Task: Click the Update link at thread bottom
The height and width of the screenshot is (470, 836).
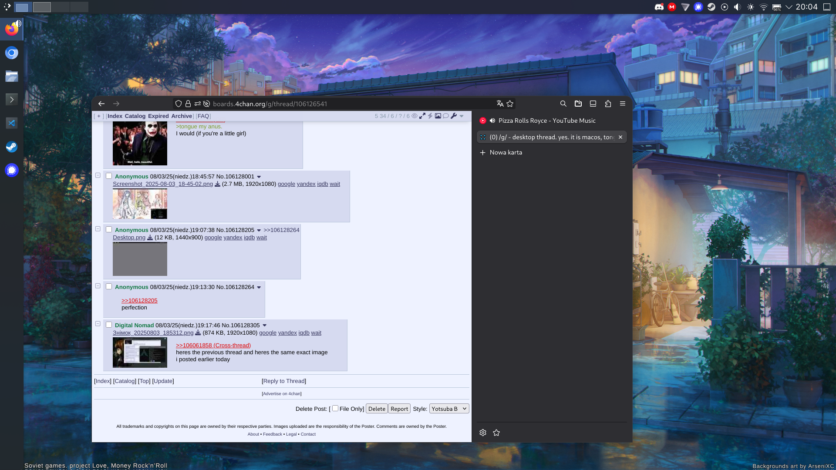Action: tap(163, 381)
